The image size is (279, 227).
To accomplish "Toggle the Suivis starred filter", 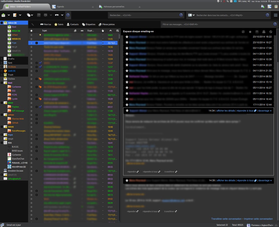I will click(59, 24).
